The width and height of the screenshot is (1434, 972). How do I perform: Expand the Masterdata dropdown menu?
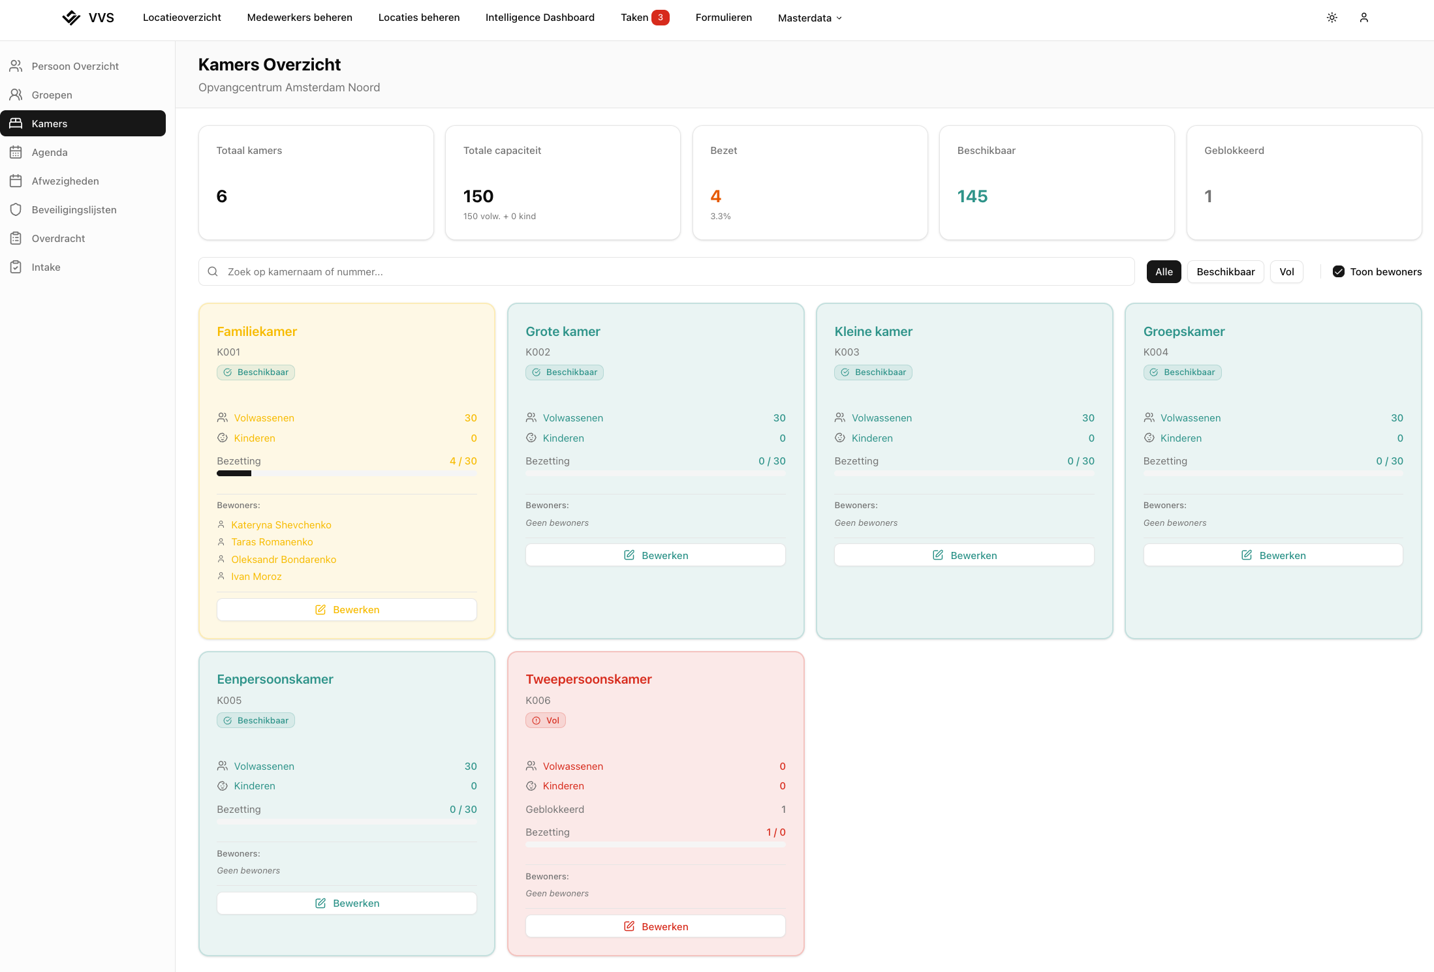coord(809,18)
